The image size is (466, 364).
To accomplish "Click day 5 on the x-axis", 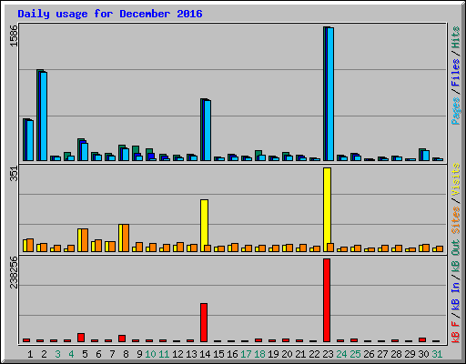I will pyautogui.click(x=85, y=354).
